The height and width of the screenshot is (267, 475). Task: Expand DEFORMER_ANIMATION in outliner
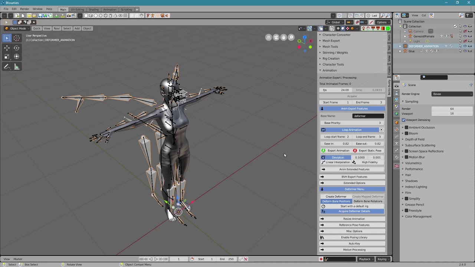click(x=400, y=46)
